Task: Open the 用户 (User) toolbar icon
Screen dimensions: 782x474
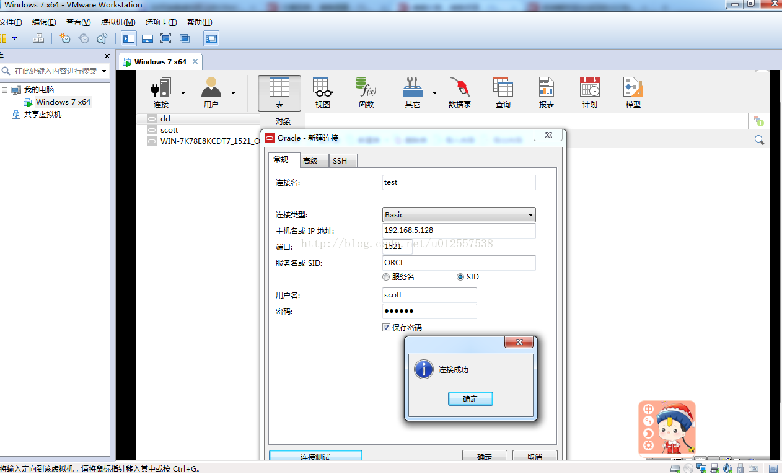Action: tap(211, 93)
